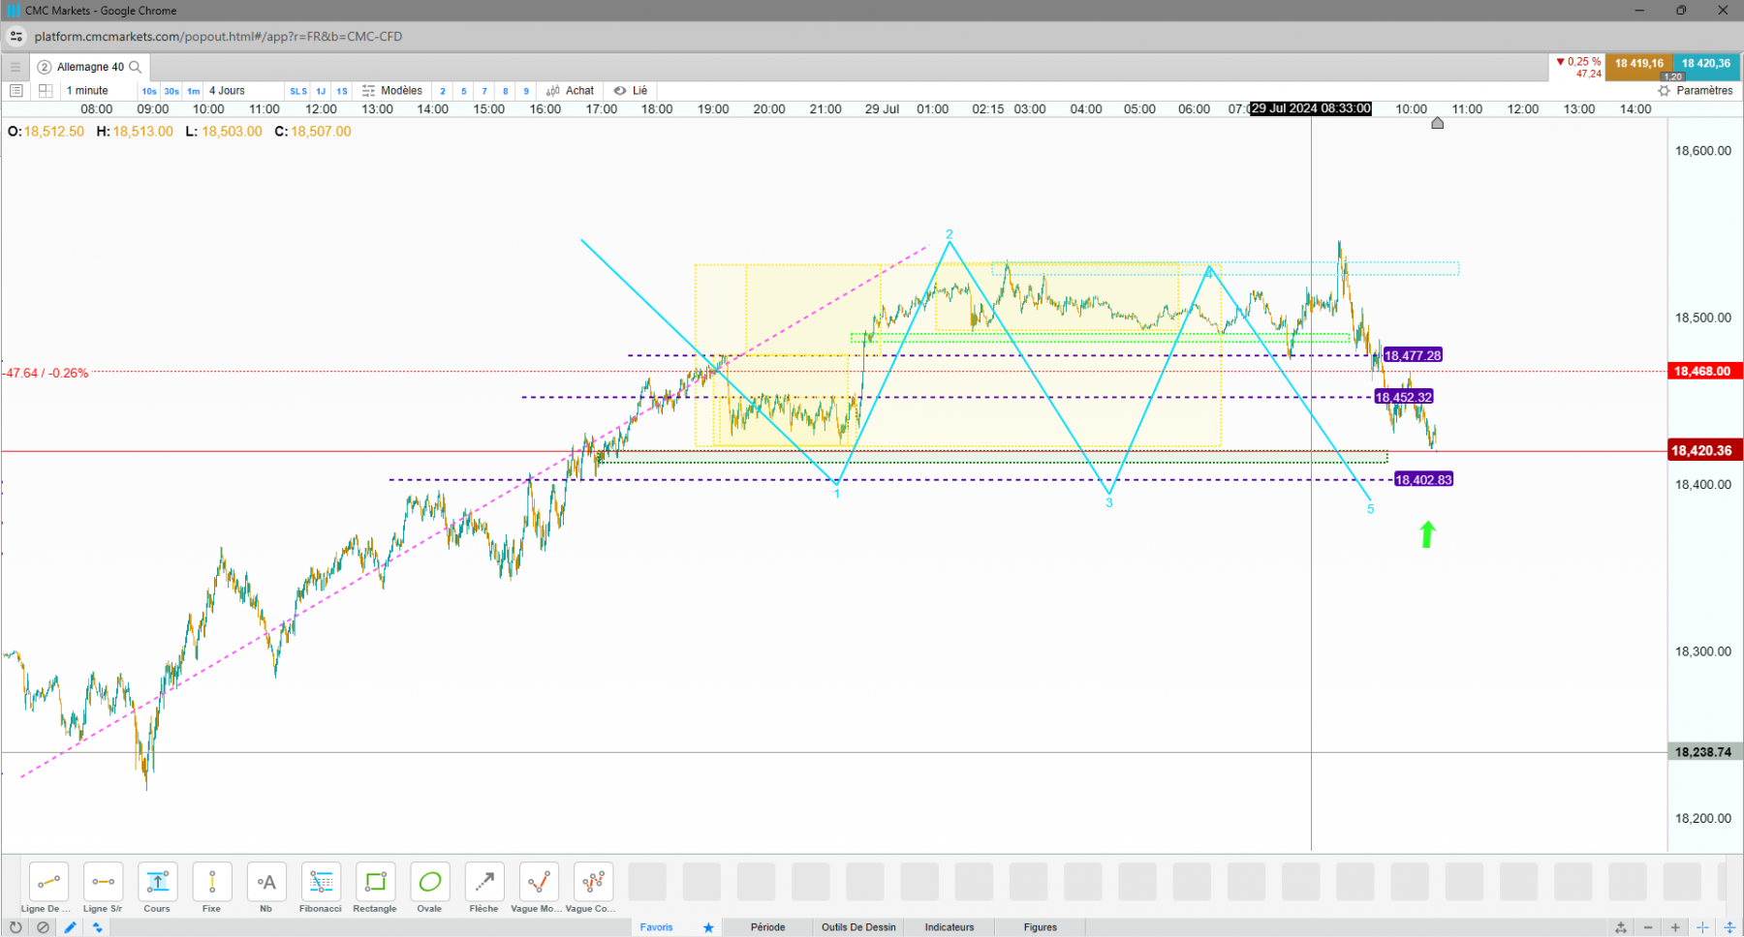The width and height of the screenshot is (1744, 937).
Task: Click the teal buy price 18 420,36
Action: [x=1705, y=64]
